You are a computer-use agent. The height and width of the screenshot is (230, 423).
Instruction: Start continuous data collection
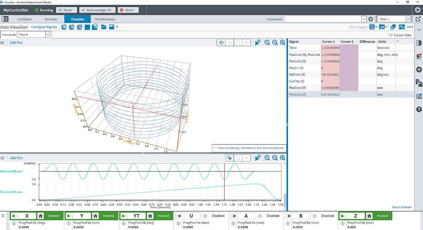click(x=80, y=27)
